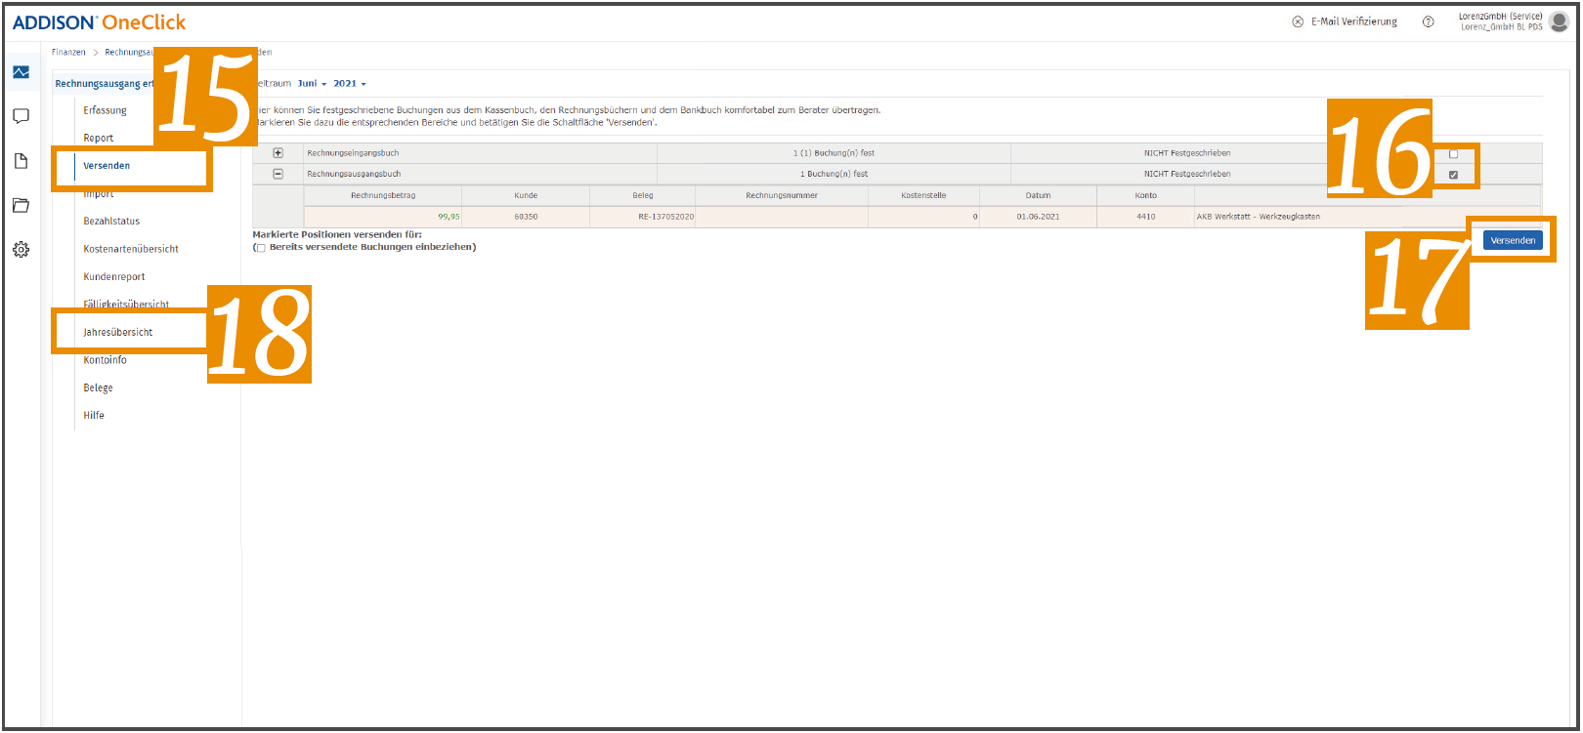Enable 'Bereits versendete Buchungen einbeziehen'
Screen dimensions: 1583x733
tap(260, 248)
